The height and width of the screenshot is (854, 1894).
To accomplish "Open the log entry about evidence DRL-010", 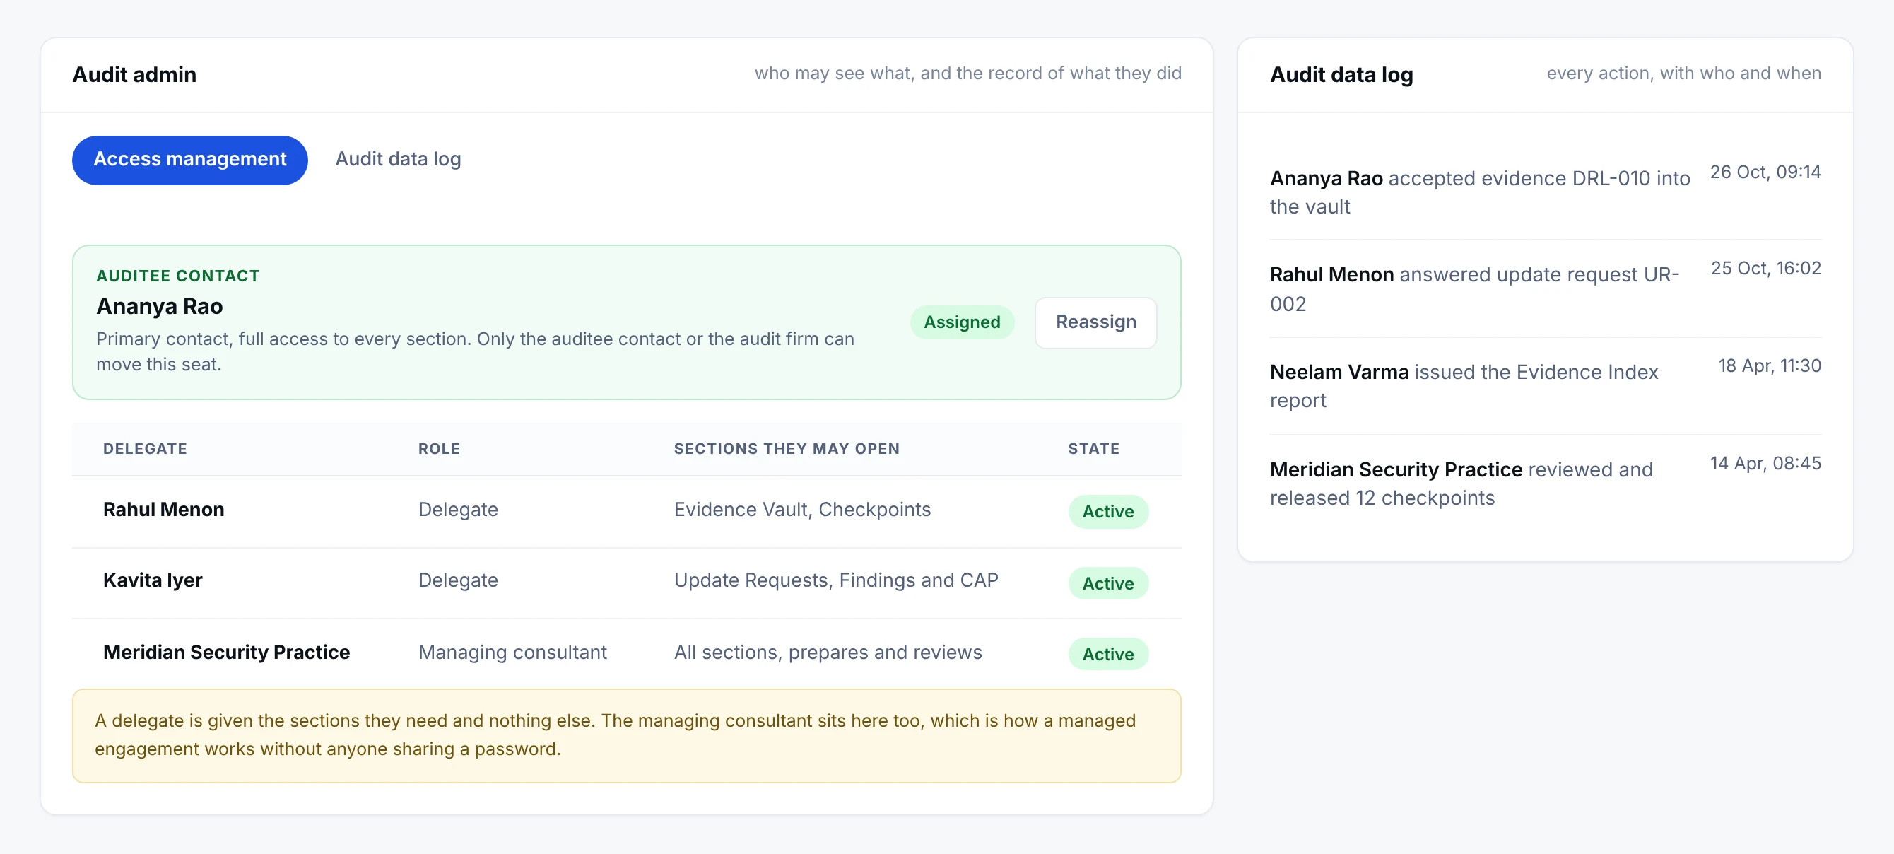I will (x=1544, y=192).
